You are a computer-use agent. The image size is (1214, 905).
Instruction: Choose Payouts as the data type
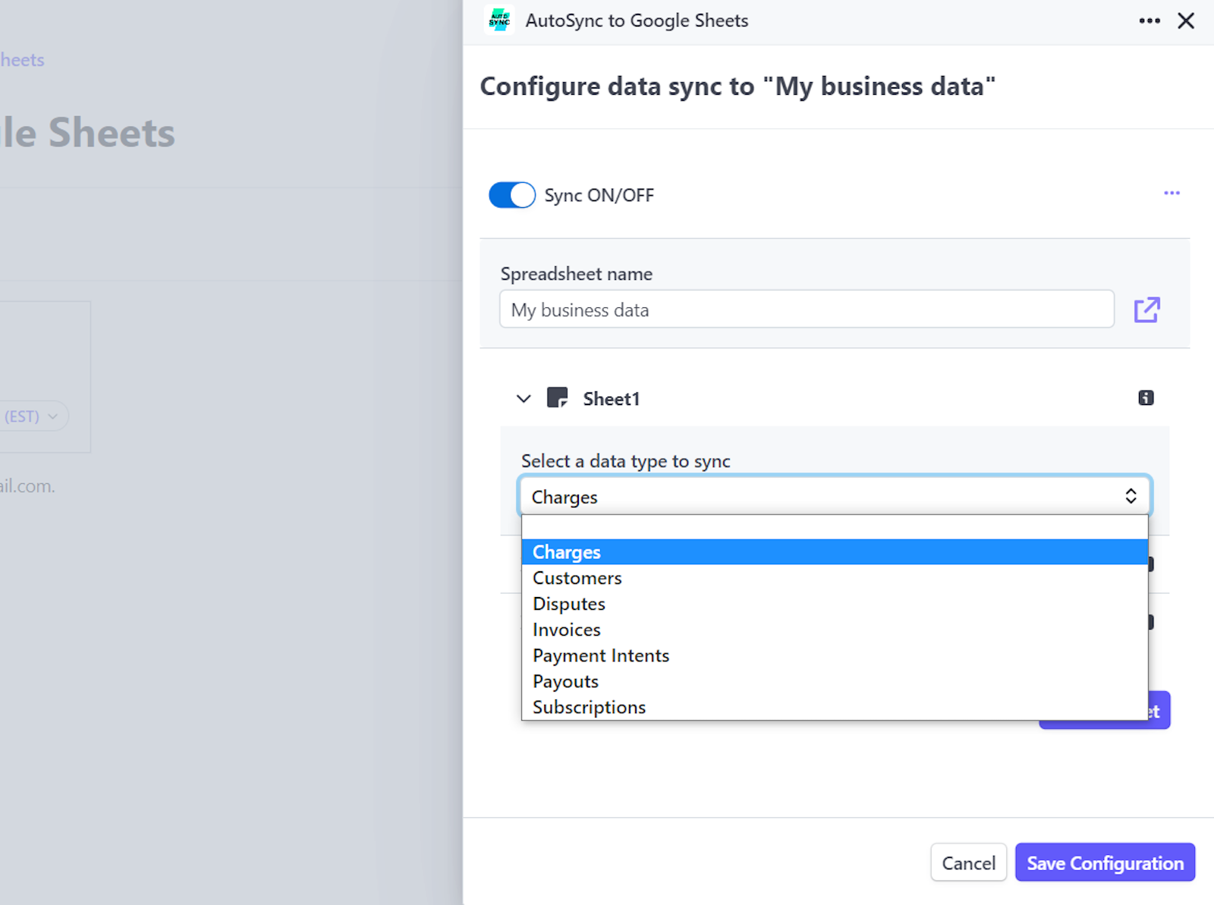pyautogui.click(x=565, y=680)
